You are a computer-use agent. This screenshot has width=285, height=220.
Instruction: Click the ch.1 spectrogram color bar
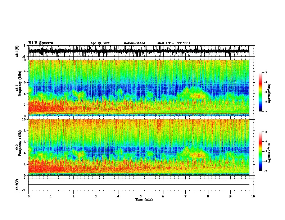[x=260, y=92]
